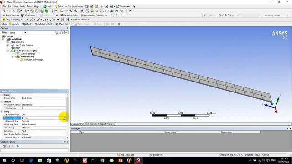The height and width of the screenshot is (164, 292).
Task: Expand the Geometry tree node
Action: click(x=8, y=42)
